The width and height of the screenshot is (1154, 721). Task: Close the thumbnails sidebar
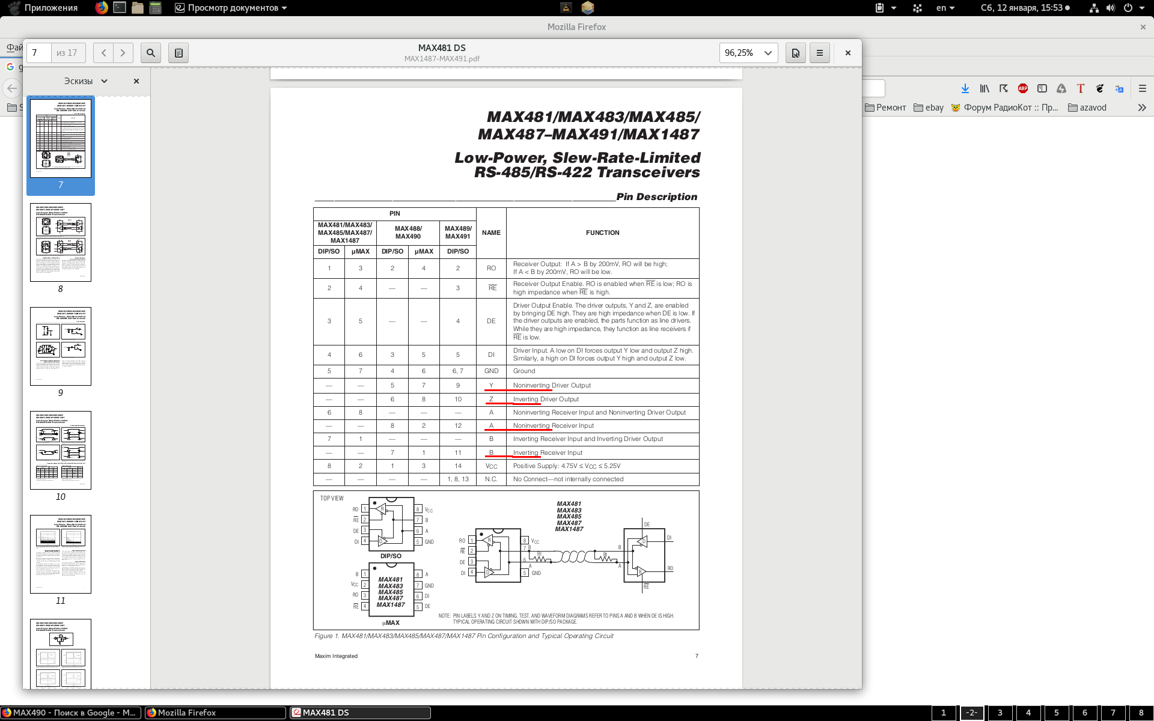pos(136,81)
